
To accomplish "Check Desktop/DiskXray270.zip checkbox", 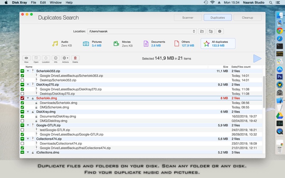I will pyautogui.click(x=22, y=94).
